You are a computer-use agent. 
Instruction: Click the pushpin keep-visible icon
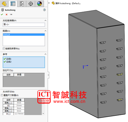pos(11,14)
